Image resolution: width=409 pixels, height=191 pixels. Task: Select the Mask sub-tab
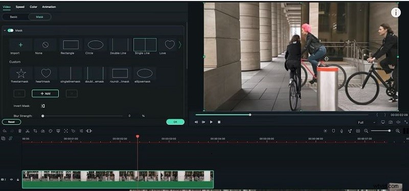click(x=40, y=17)
